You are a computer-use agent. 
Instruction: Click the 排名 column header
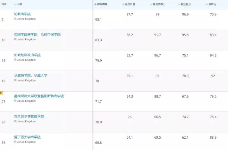4,4
